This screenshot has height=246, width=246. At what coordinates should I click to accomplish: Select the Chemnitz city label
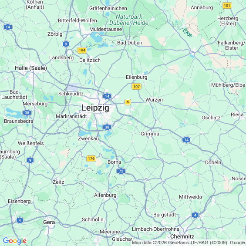tap(182, 236)
